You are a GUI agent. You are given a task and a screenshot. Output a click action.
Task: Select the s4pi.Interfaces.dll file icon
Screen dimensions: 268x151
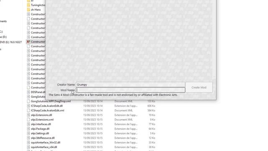[28, 124]
